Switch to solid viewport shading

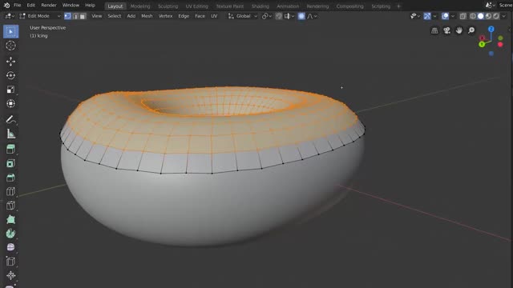pyautogui.click(x=481, y=16)
